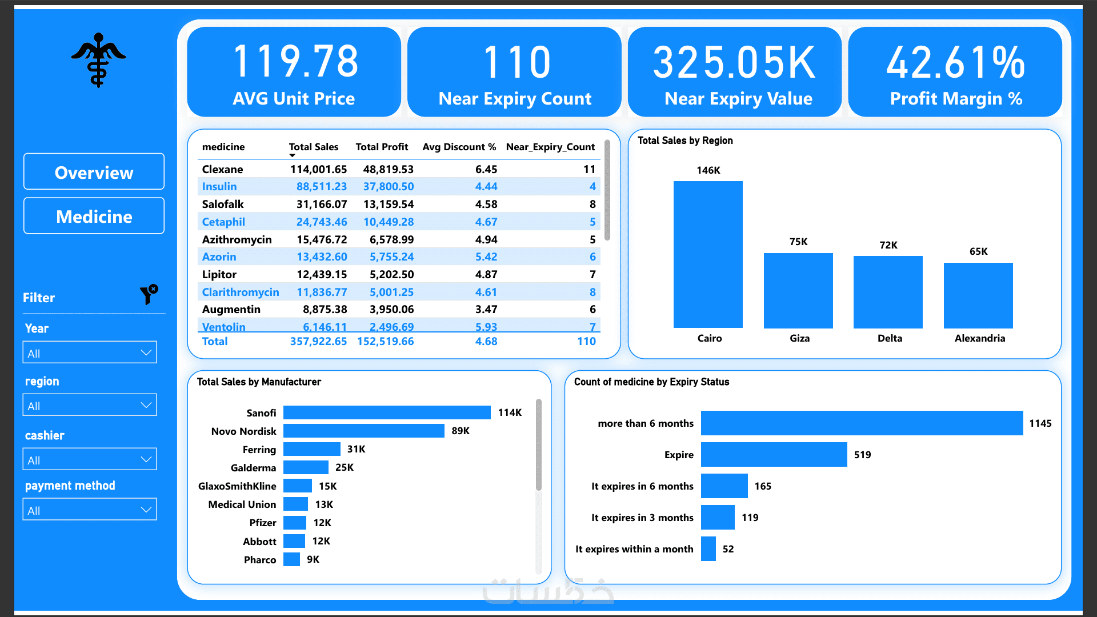Click the Profit Margin % card

(x=955, y=72)
